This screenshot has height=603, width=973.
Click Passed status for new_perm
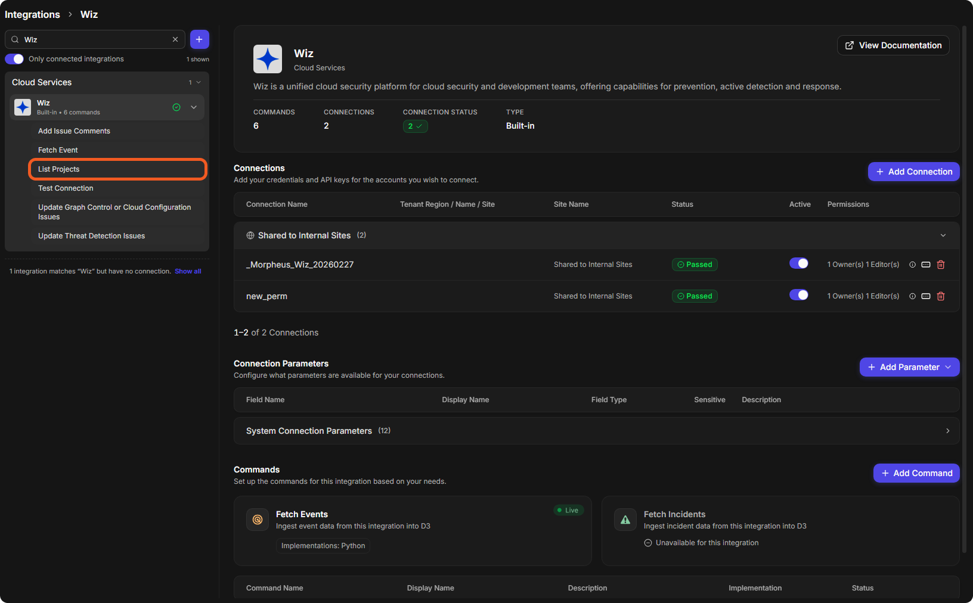pos(695,296)
